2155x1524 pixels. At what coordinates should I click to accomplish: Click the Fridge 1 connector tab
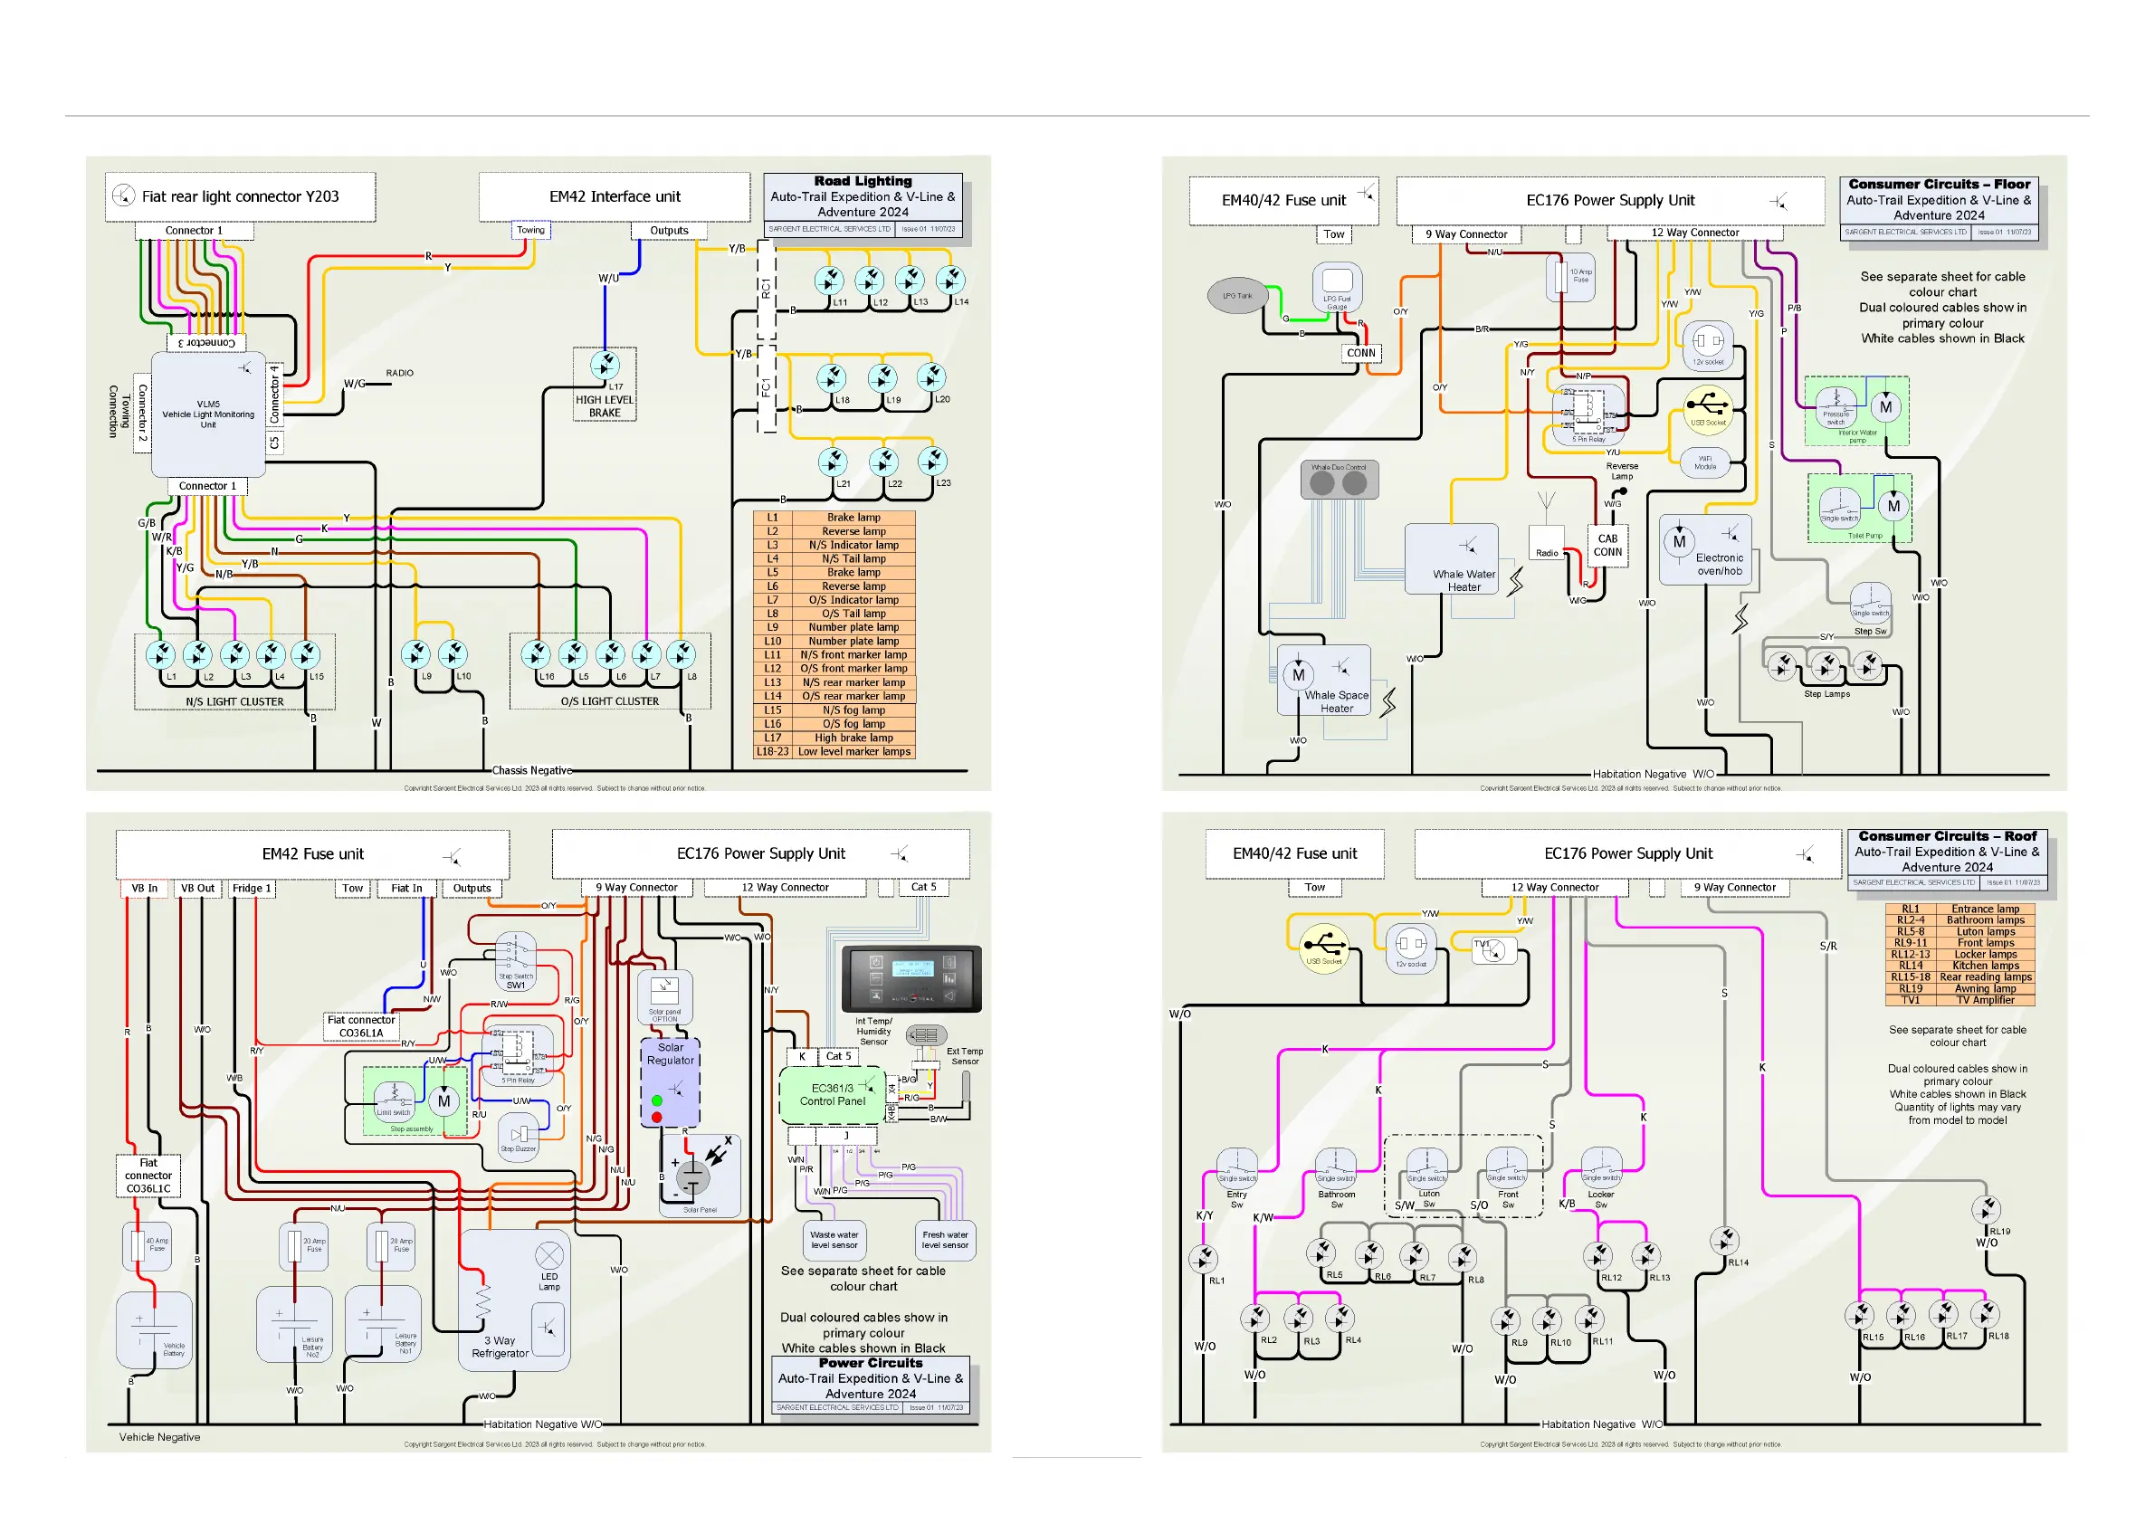pyautogui.click(x=252, y=888)
